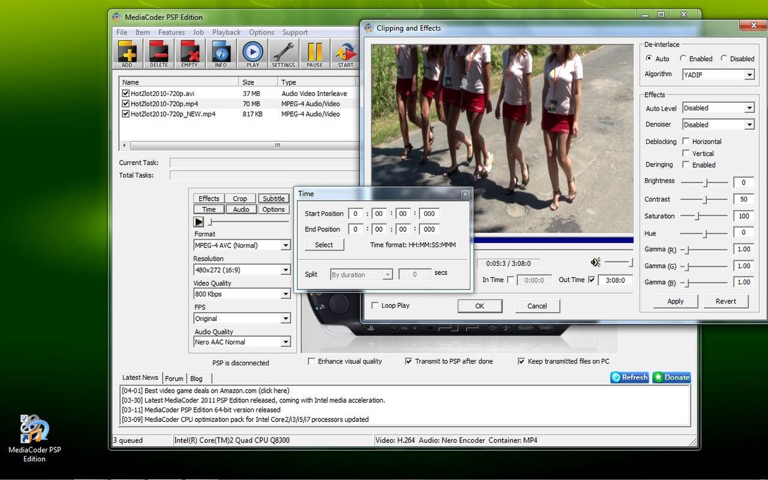Click the Crop tab button
Image resolution: width=768 pixels, height=480 pixels.
coord(240,199)
